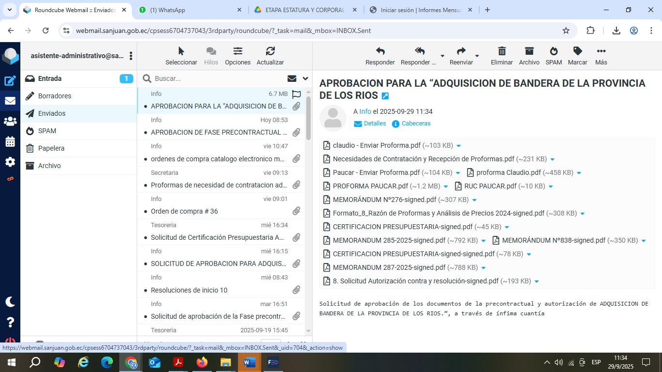Viewport: 662px width, 372px height.
Task: Select the Borradores folder
Action: [55, 96]
